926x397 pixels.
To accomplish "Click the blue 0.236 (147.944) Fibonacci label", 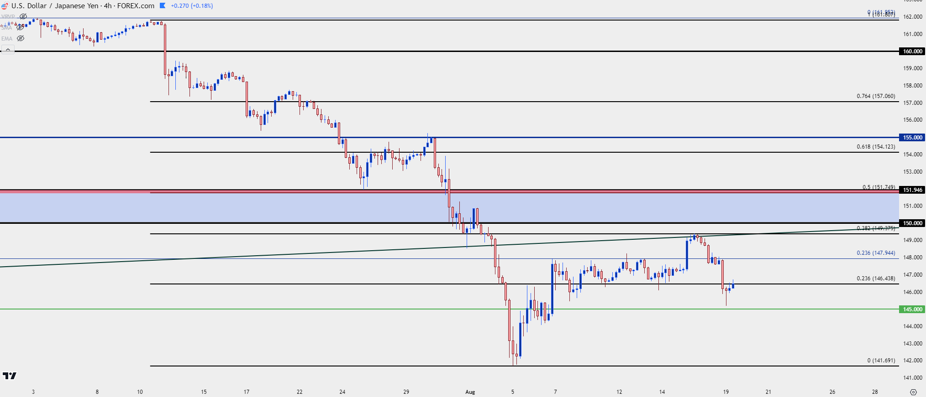I will pos(876,253).
